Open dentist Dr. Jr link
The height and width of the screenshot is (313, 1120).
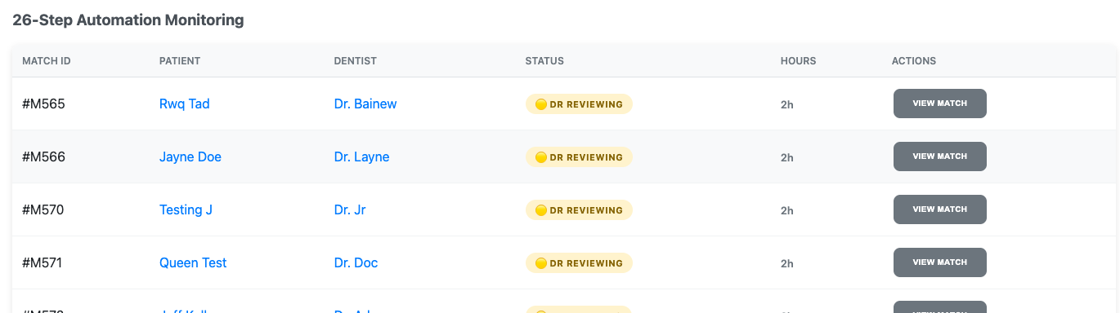click(350, 209)
